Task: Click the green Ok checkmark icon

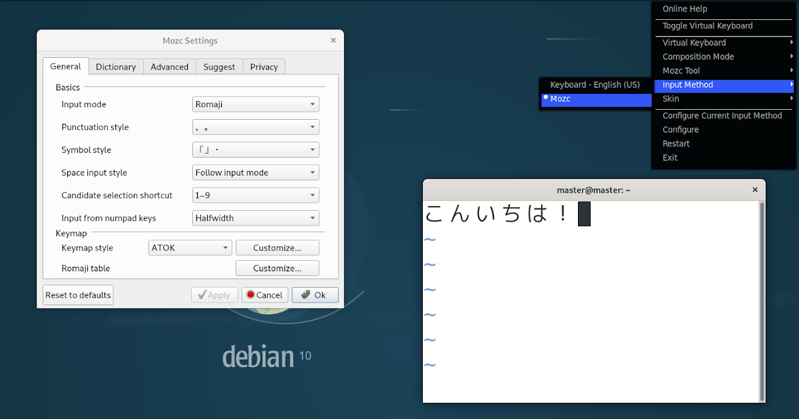Action: [x=306, y=295]
